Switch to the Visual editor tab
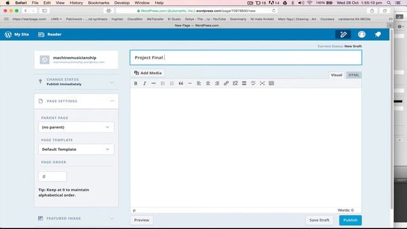This screenshot has height=229, width=407. [336, 75]
